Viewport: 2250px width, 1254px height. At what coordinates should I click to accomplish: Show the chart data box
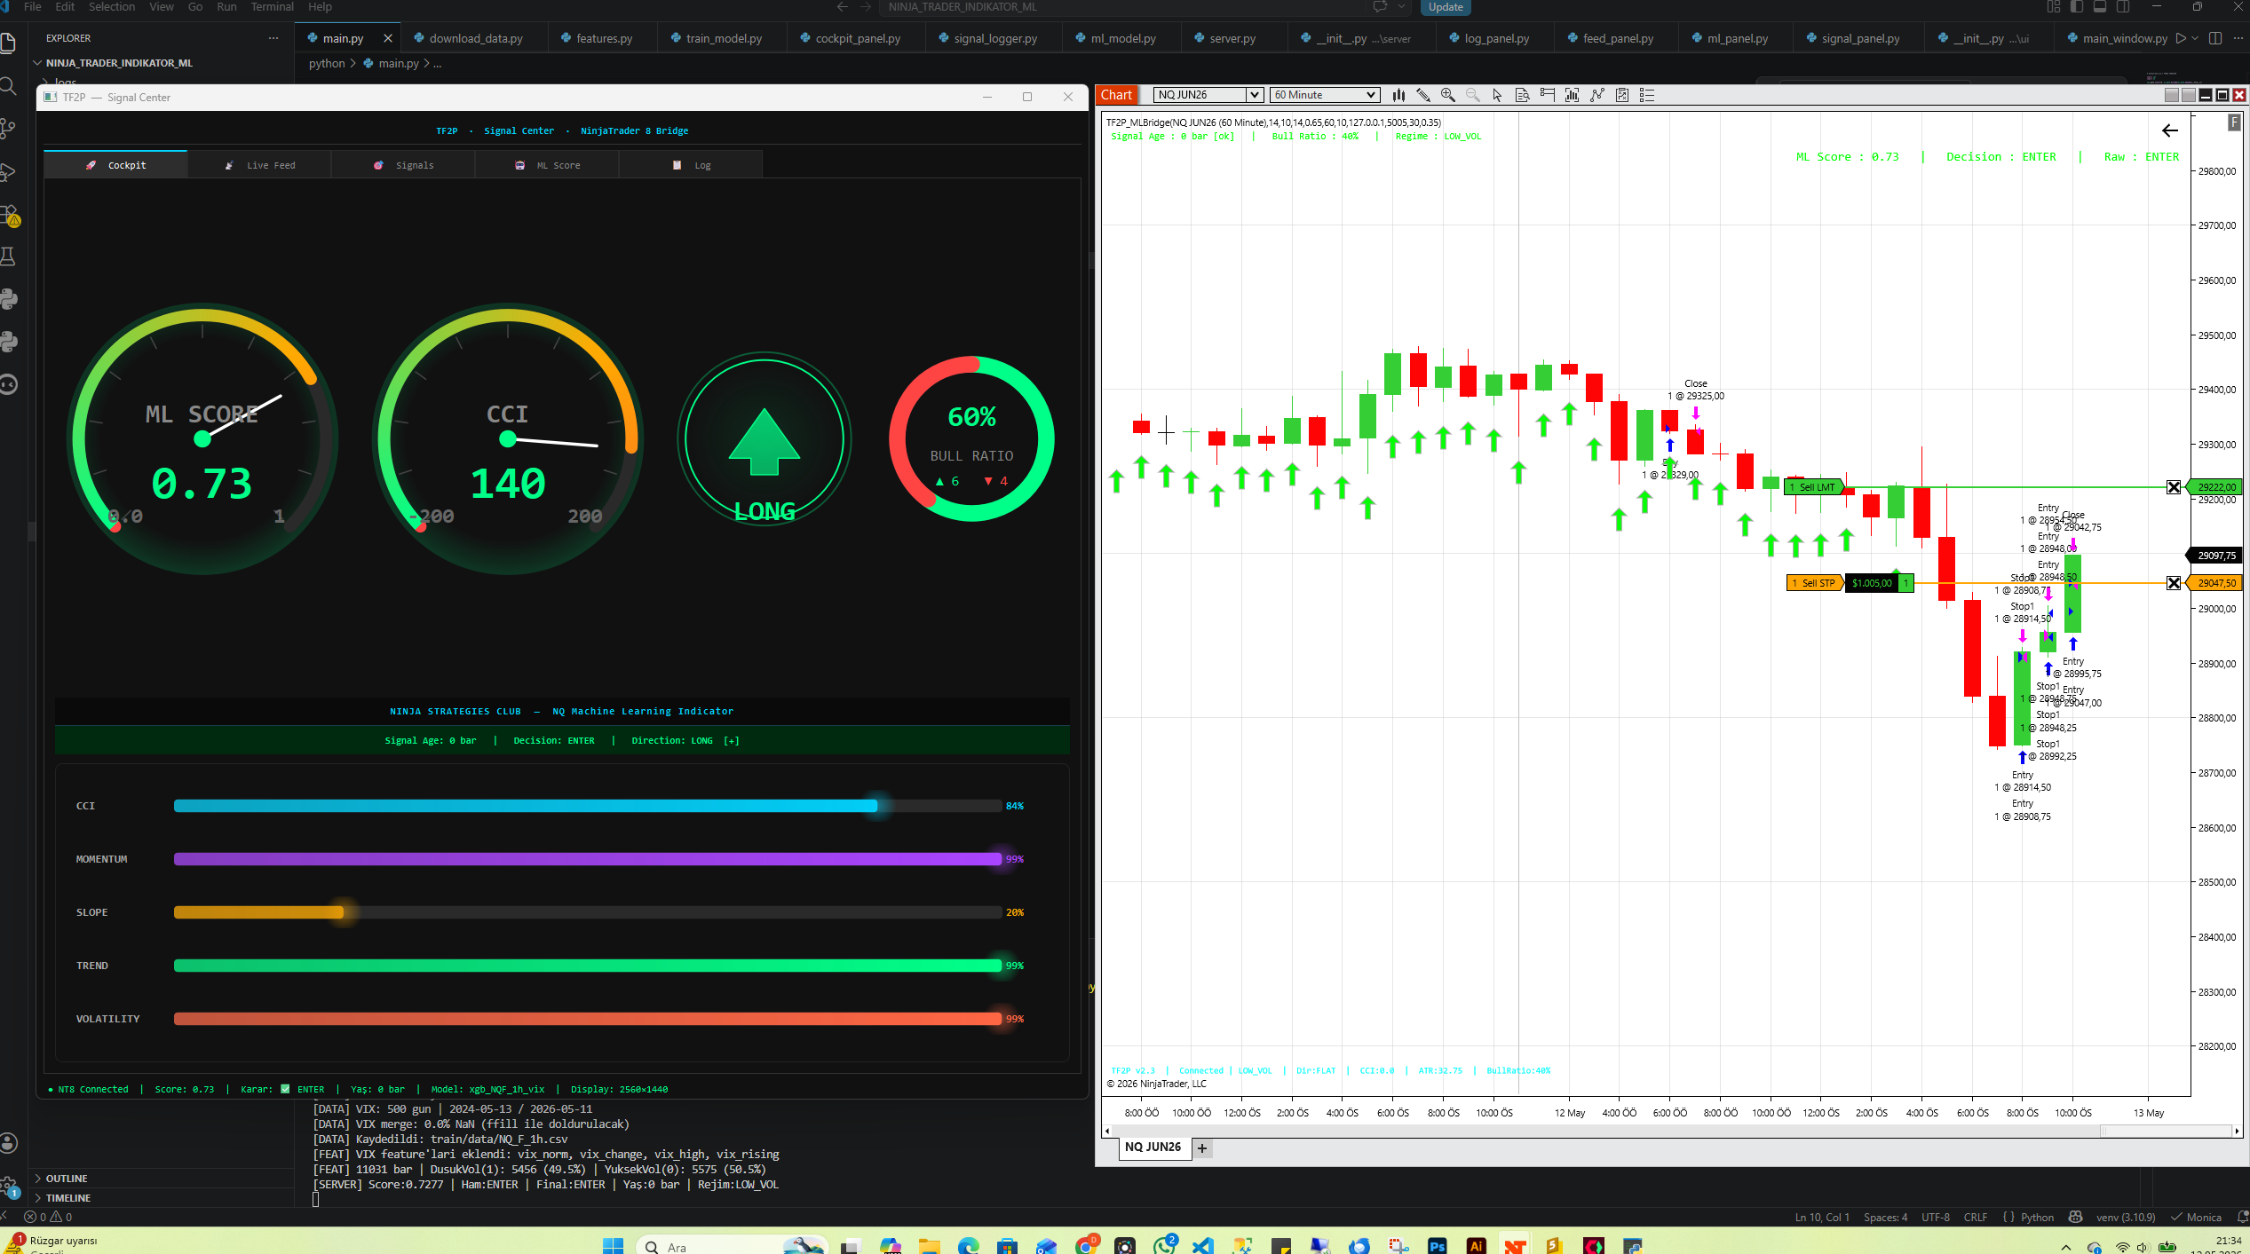pyautogui.click(x=1523, y=95)
